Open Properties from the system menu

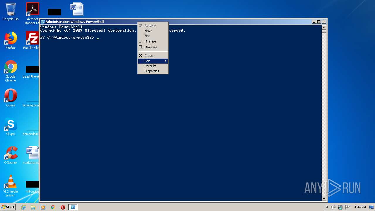[153, 71]
